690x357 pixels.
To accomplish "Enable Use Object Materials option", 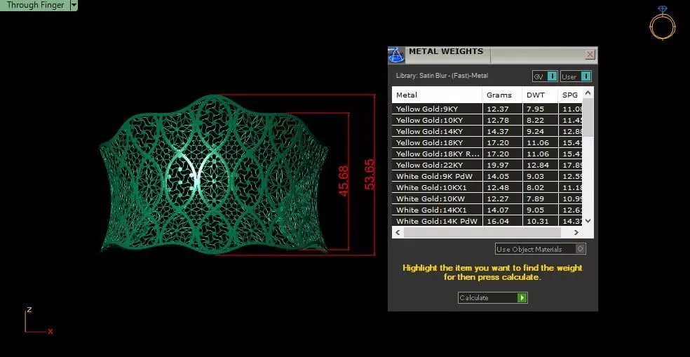I will point(541,249).
